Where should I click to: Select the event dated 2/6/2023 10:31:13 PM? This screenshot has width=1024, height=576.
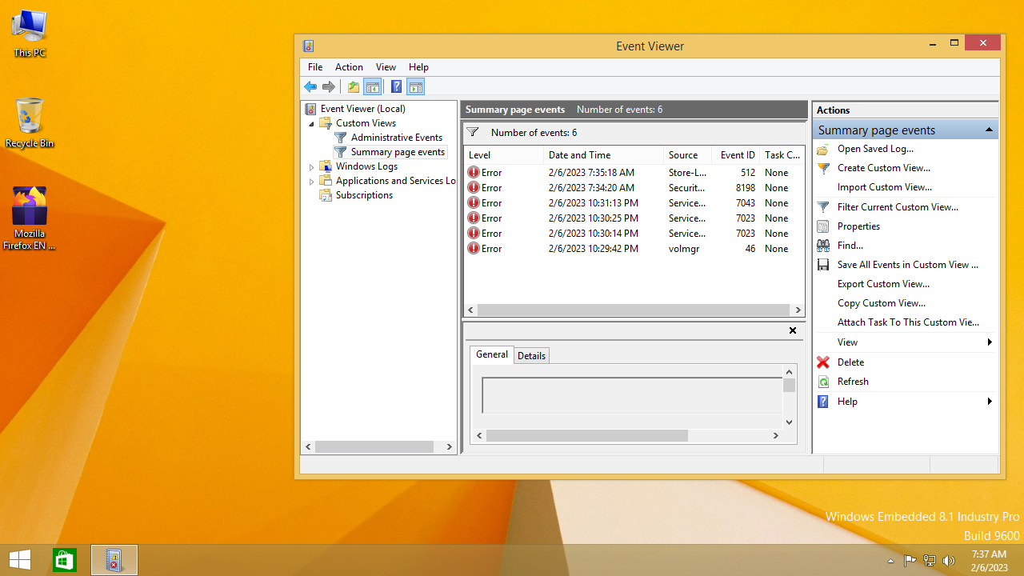(x=634, y=203)
